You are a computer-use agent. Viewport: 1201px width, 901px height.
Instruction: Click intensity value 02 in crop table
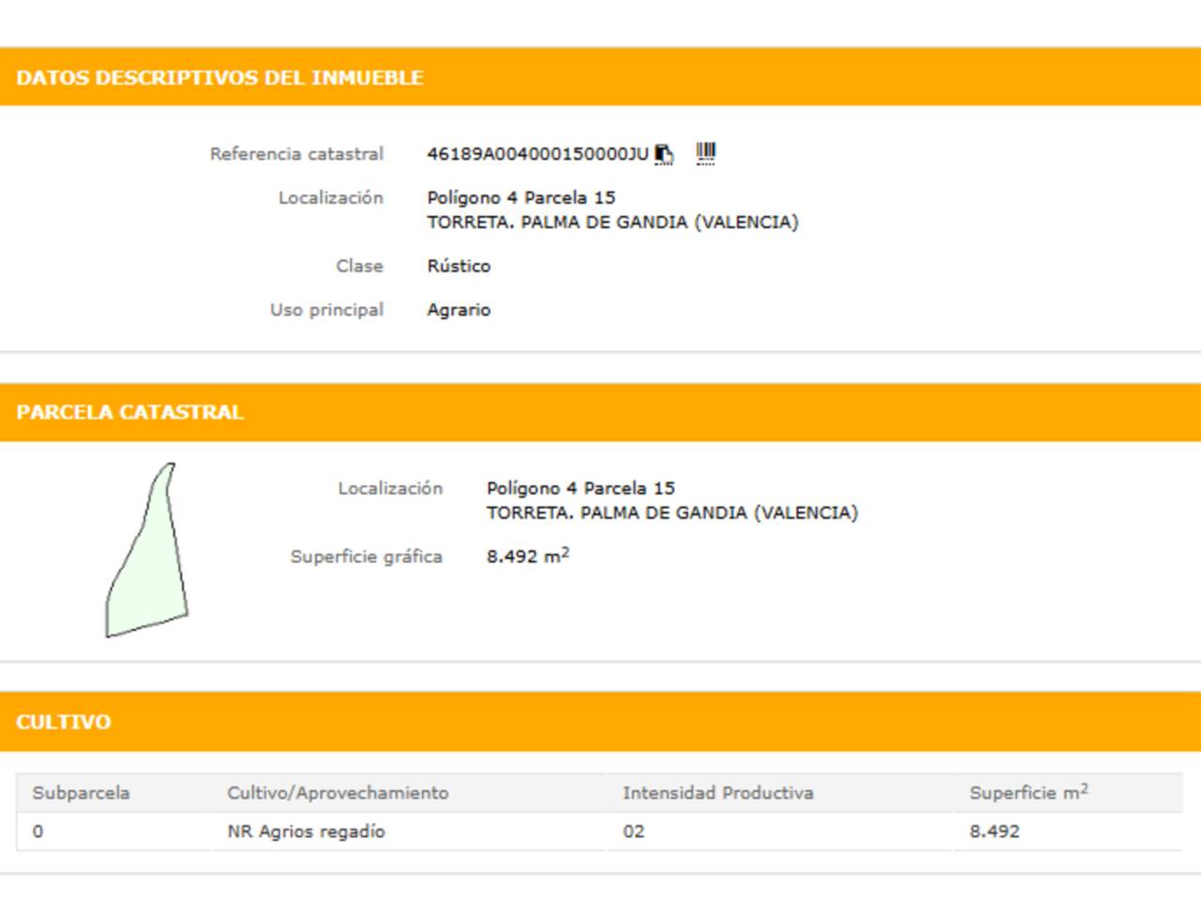tap(633, 832)
